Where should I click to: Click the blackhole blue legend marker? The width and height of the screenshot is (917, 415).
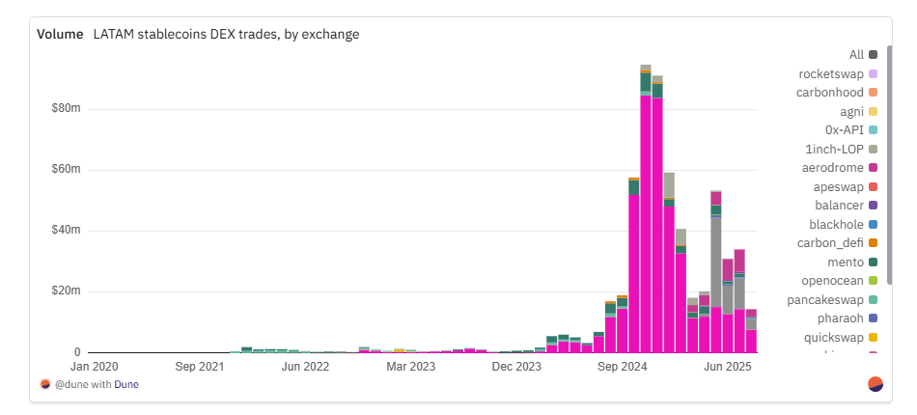[874, 225]
